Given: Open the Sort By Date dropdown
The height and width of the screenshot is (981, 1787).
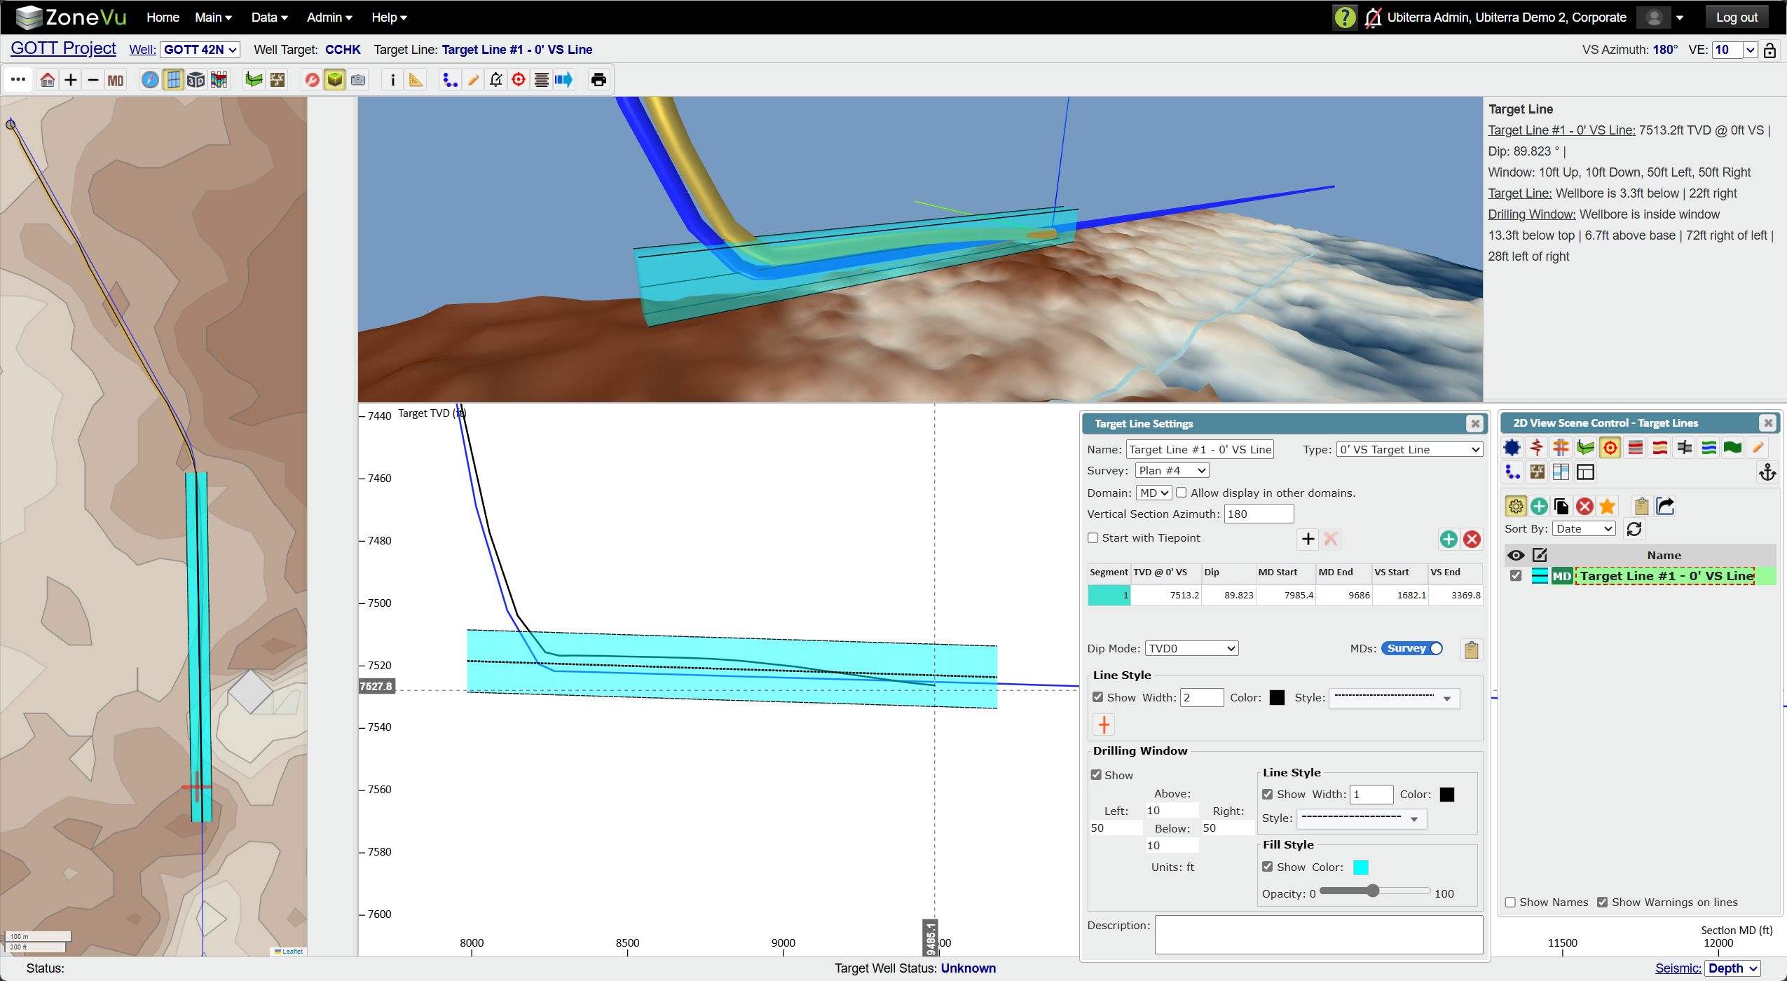Looking at the screenshot, I should click(x=1584, y=529).
